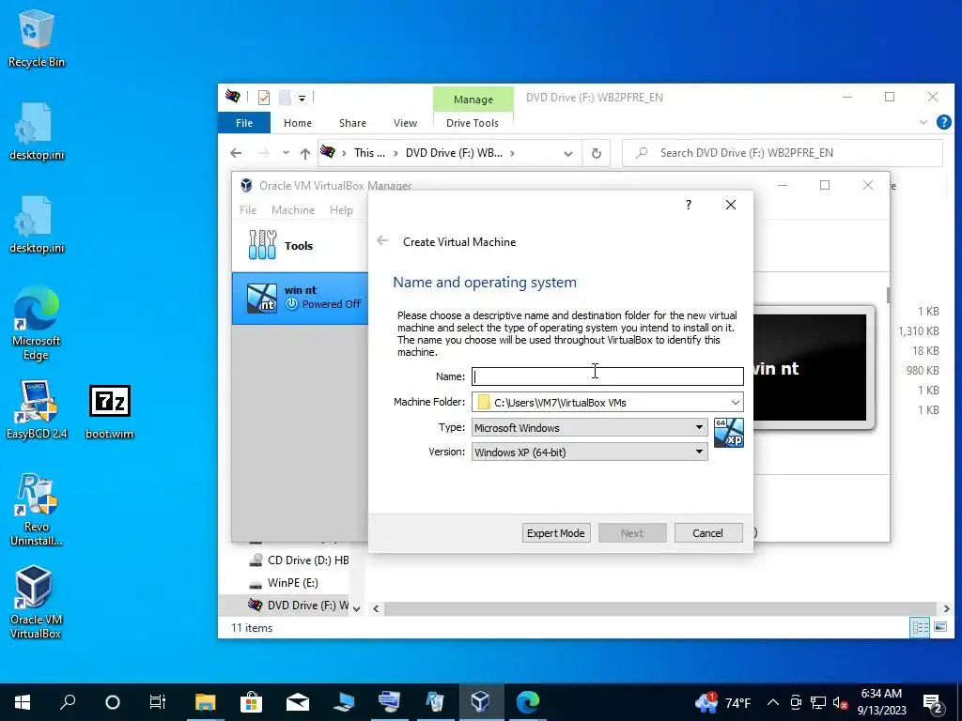The image size is (962, 721).
Task: Open the VirtualBox Machine menu
Action: (293, 209)
